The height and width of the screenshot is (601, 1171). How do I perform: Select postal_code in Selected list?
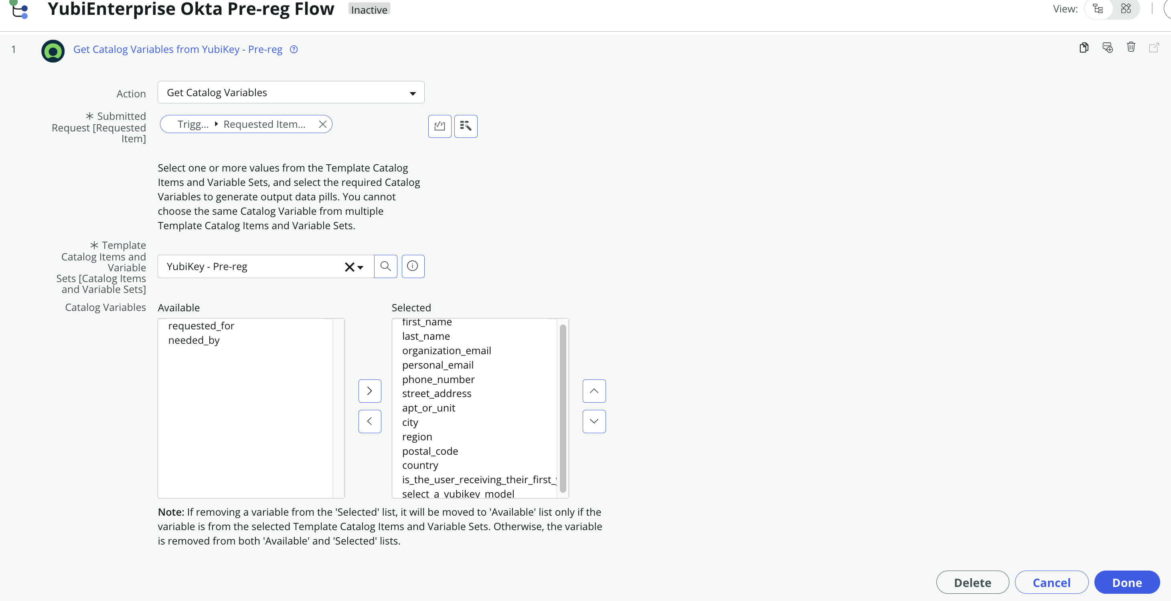tap(430, 451)
